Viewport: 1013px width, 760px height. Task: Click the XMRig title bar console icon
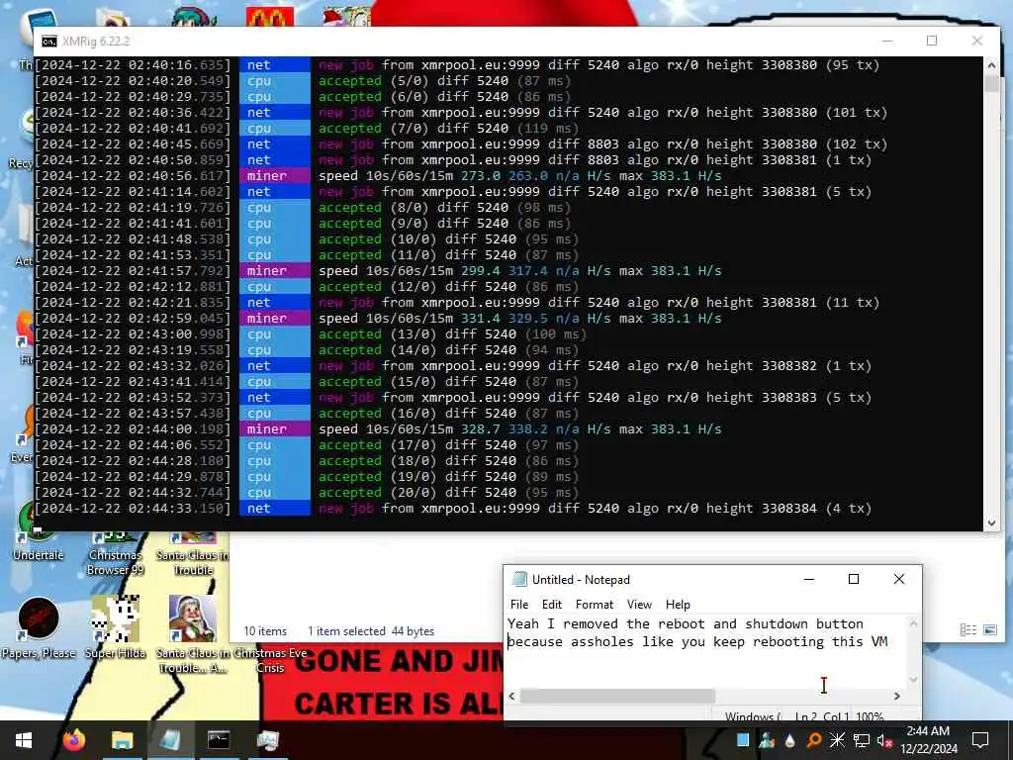pos(49,42)
